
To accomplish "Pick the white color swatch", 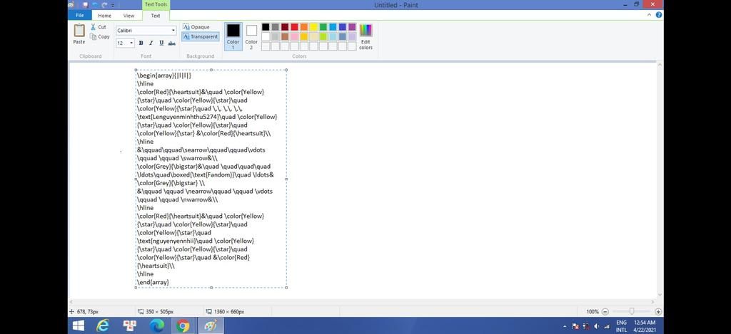I will (266, 36).
